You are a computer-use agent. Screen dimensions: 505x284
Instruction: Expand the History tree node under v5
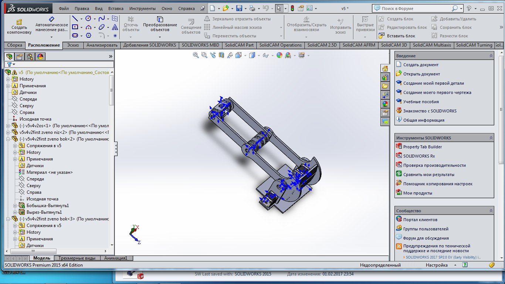tap(8, 79)
